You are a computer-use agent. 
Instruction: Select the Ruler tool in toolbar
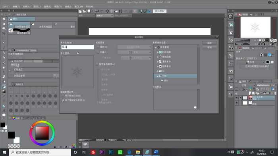tap(4, 106)
